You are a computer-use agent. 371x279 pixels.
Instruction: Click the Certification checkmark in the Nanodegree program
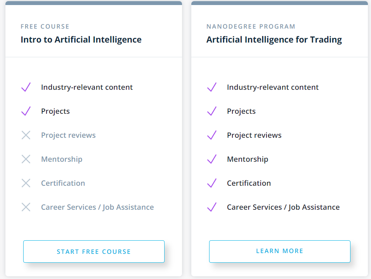point(212,183)
